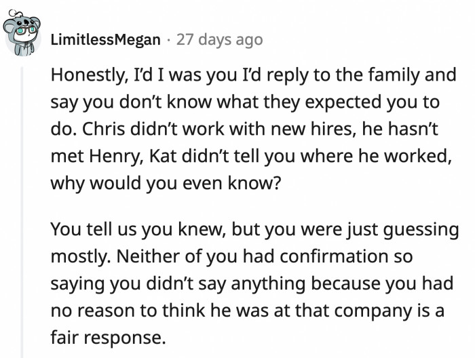Screen dimensions: 475x358
Task: Click the dot separator after the username
Action: tap(168, 40)
